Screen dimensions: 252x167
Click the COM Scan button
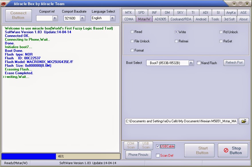point(131,145)
